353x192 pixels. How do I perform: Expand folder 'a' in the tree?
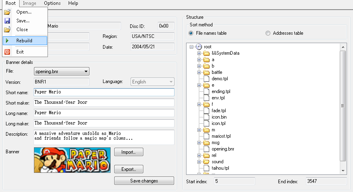tap(199, 59)
